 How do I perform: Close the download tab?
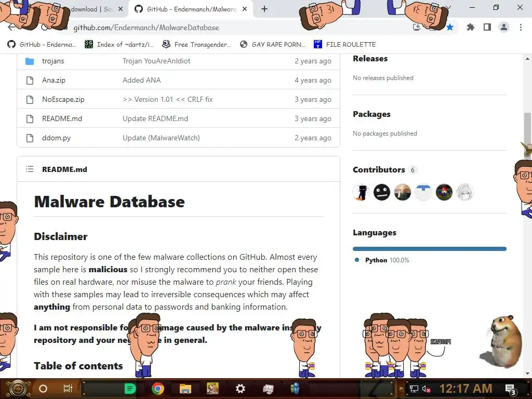coord(121,9)
